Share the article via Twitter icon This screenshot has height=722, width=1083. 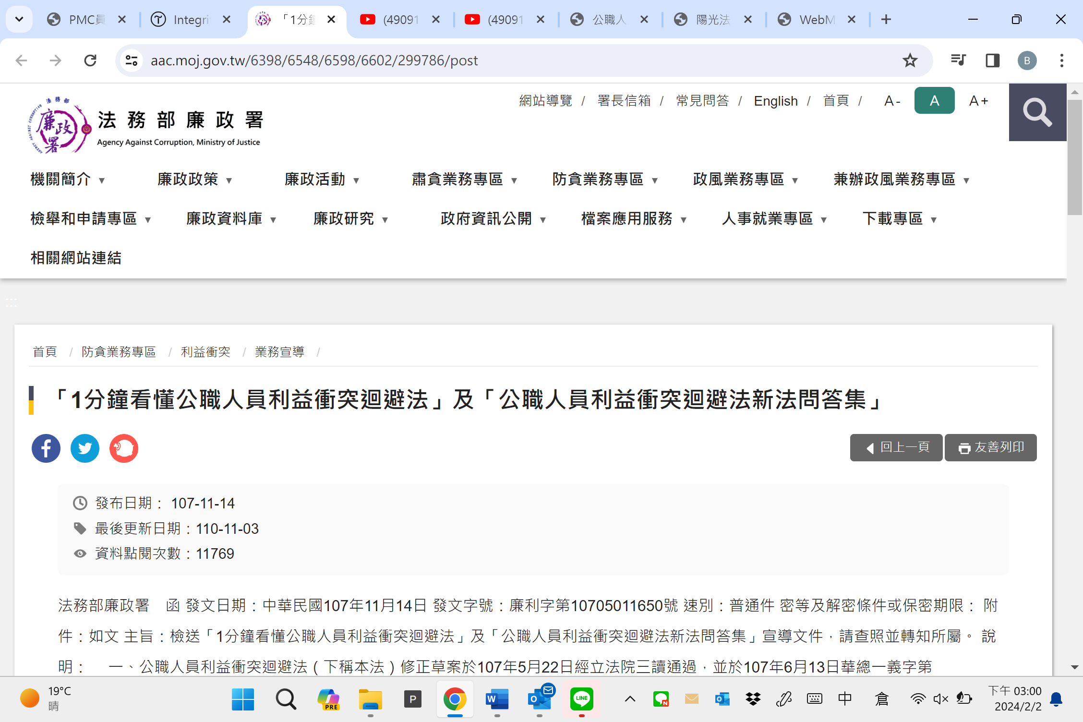[x=85, y=448]
